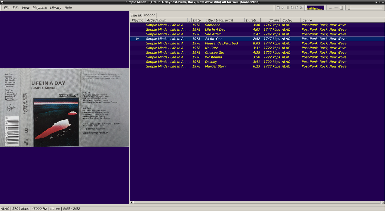Sort by Title / track artist header
Image resolution: width=385 pixels, height=211 pixels.
[x=224, y=20]
